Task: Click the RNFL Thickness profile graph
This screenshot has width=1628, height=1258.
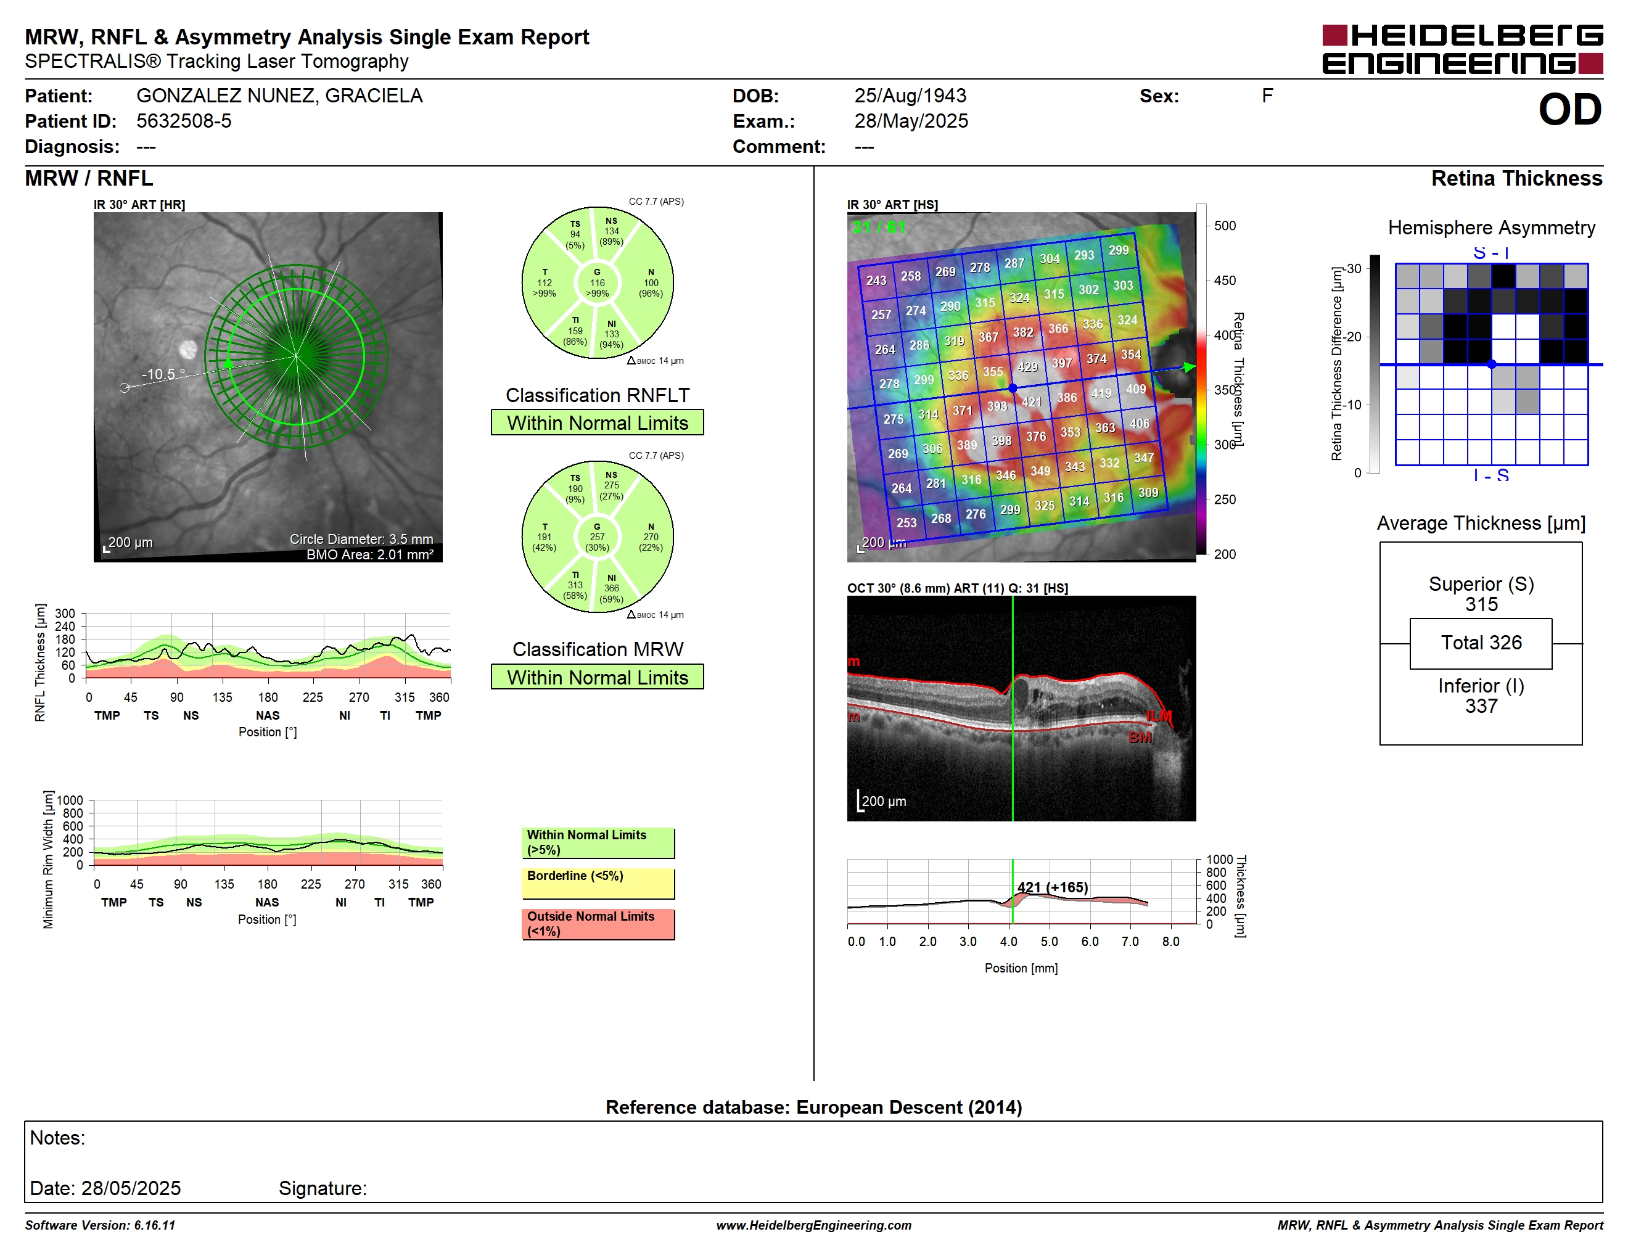Action: click(x=268, y=646)
